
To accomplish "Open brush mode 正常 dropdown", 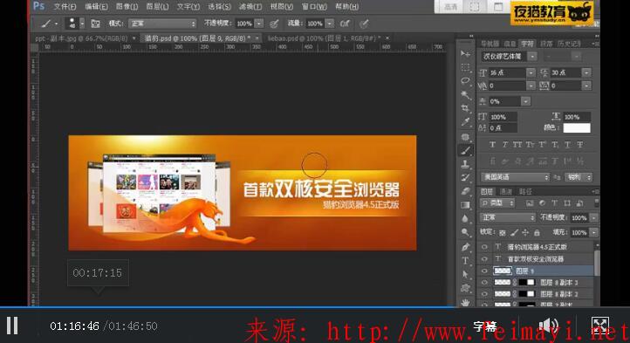I will 162,24.
